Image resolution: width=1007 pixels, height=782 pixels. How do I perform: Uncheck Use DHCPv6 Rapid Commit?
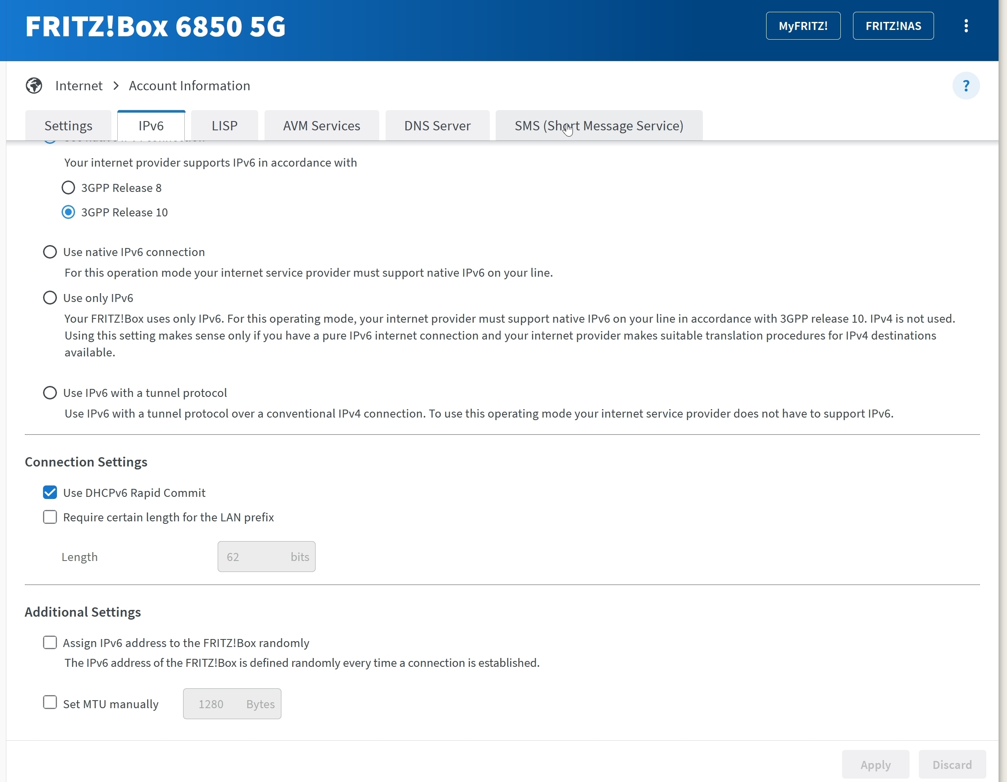coord(50,492)
